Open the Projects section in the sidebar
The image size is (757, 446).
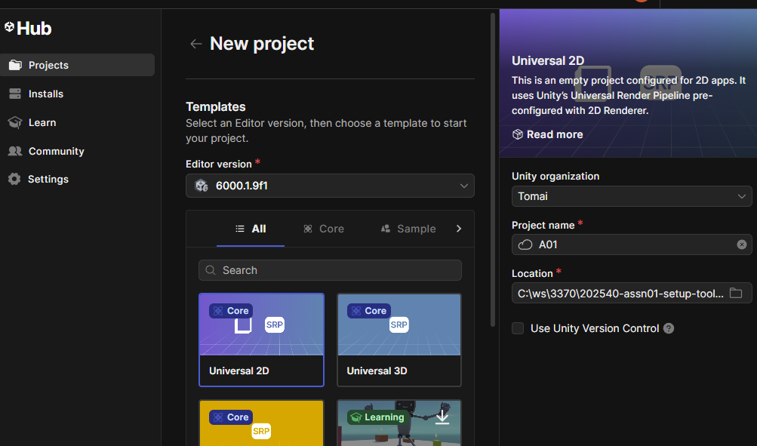click(77, 65)
